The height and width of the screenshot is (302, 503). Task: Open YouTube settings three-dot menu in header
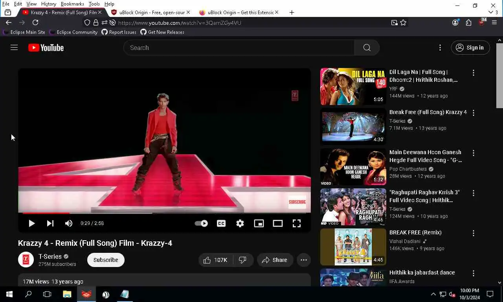pos(440,48)
